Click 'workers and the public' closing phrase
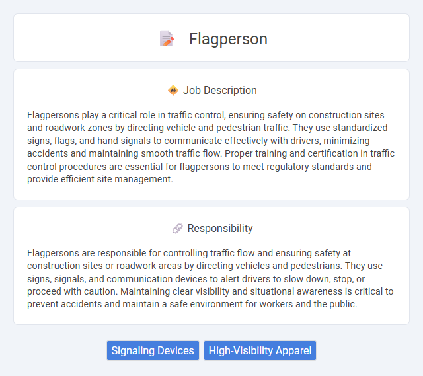Image resolution: width=423 pixels, height=376 pixels. pyautogui.click(x=308, y=304)
